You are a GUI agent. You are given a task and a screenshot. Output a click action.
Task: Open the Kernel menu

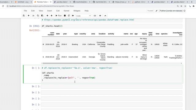tap(66, 11)
